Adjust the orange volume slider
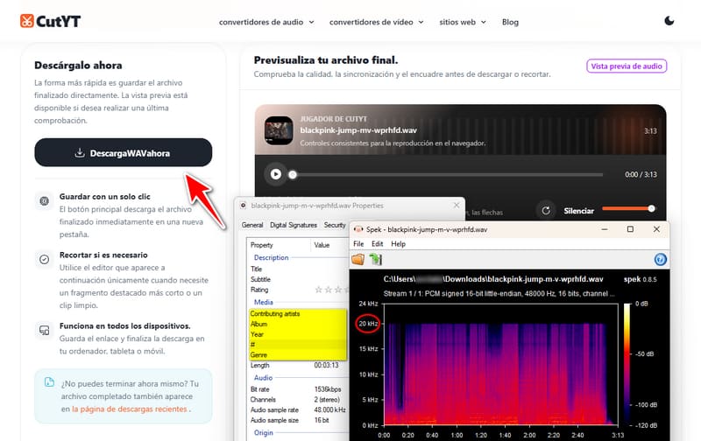This screenshot has height=441, width=701. (628, 208)
